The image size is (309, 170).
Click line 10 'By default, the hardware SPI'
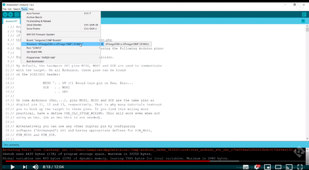86,66
